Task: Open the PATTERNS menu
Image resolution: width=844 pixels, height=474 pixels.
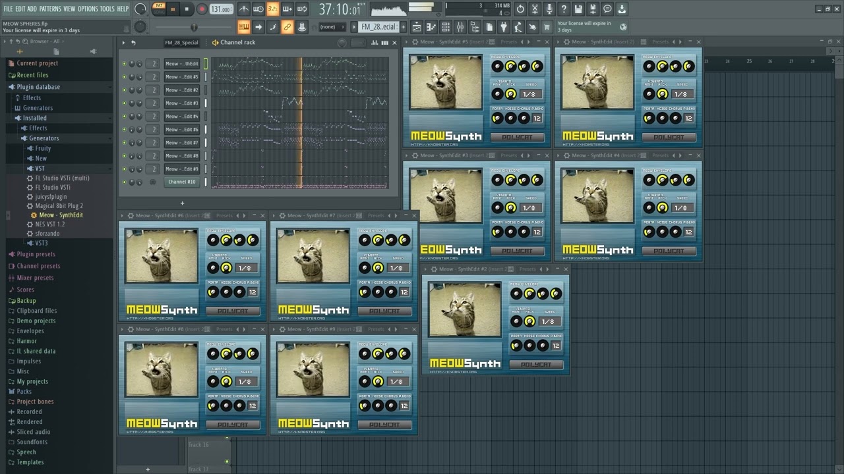Action: pyautogui.click(x=50, y=9)
